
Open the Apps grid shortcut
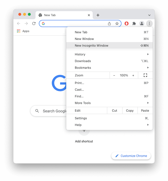point(23,31)
